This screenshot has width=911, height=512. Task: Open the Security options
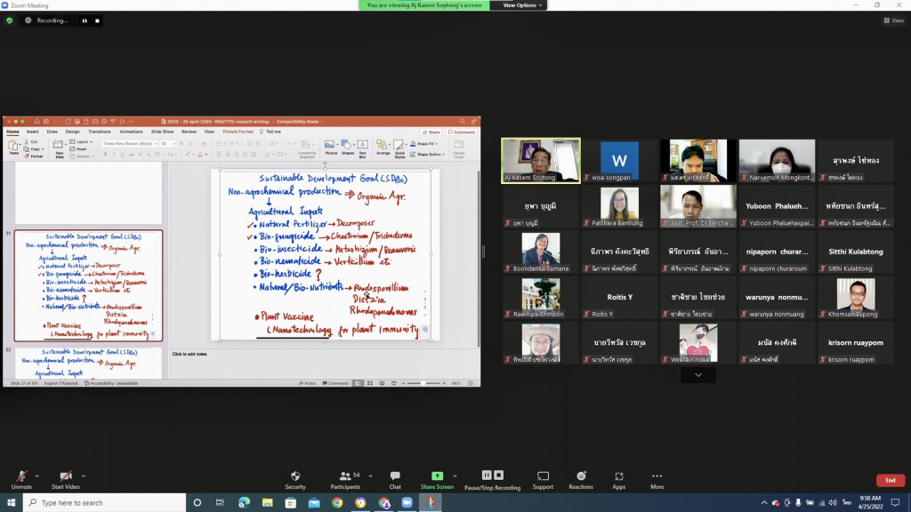pyautogui.click(x=295, y=477)
